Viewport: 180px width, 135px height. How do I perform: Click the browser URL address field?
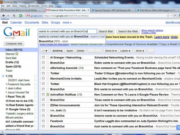pos(104,16)
